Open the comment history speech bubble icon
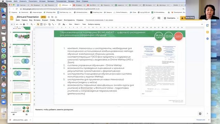The image size is (220, 124). point(159,18)
